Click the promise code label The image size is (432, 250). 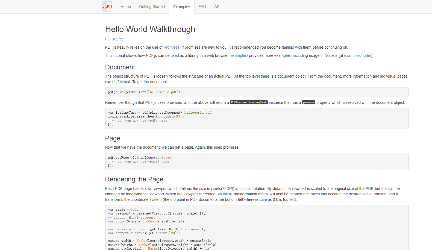pos(309,102)
